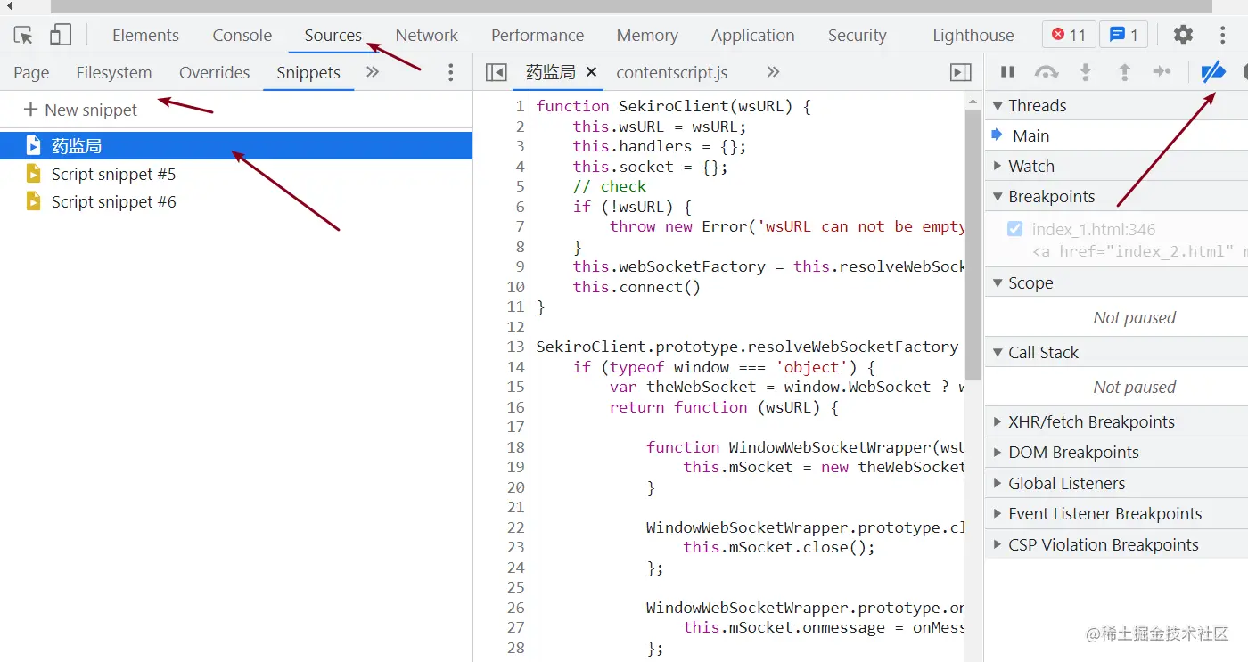Click the Step button in debugger toolbar
This screenshot has width=1248, height=662.
(x=1162, y=72)
